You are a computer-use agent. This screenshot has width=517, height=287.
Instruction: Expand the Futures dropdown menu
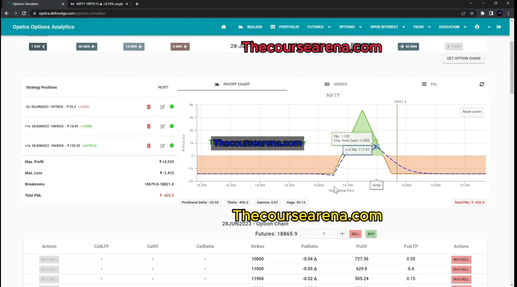319,27
